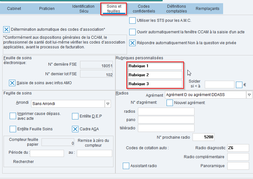
Task: Focus the Radio complémentaire code field
Action: pyautogui.click(x=238, y=157)
